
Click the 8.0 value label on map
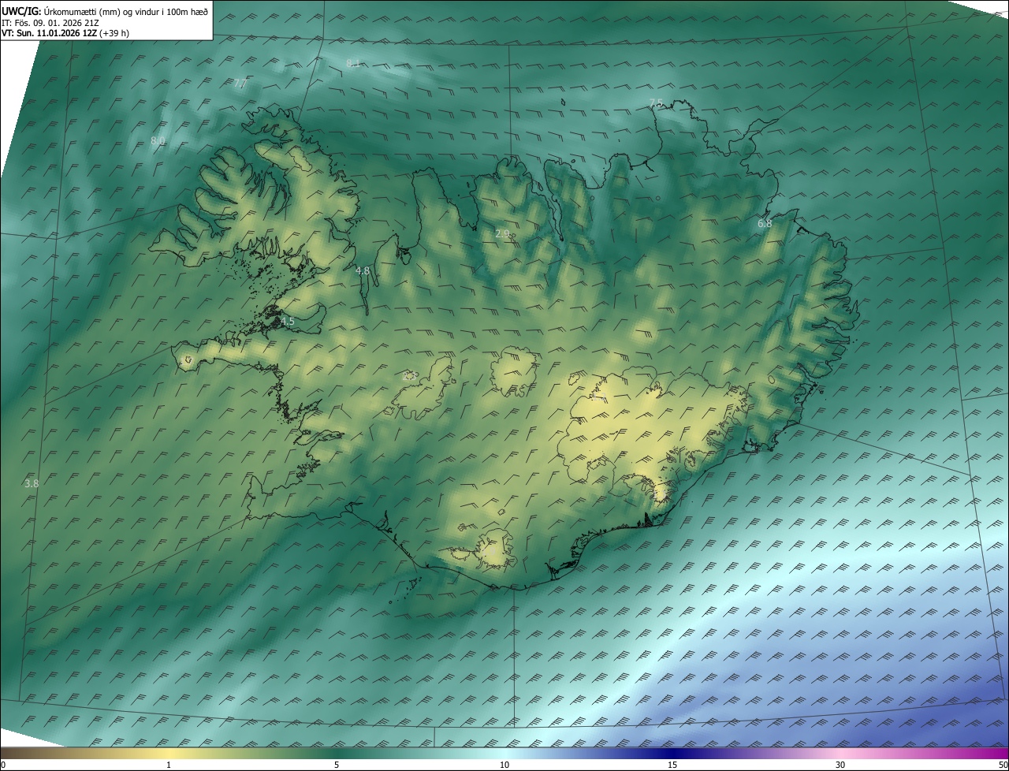click(158, 140)
